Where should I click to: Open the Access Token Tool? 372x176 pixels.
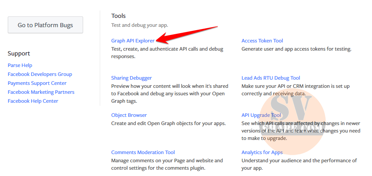[x=262, y=41]
